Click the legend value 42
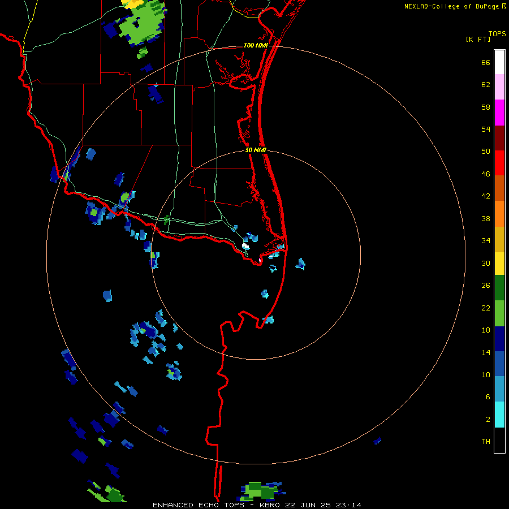This screenshot has height=509, width=509. pos(486,196)
